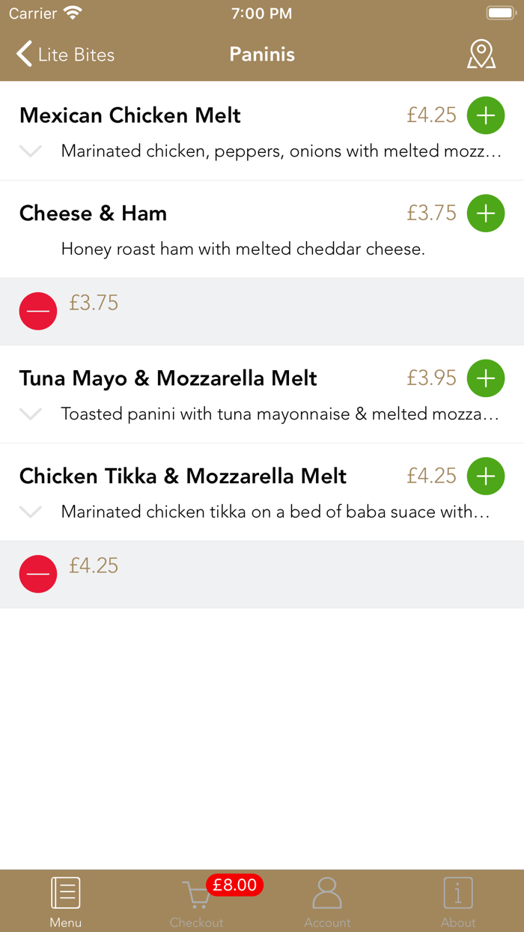Viewport: 524px width, 932px height.
Task: Tap the Paninis page title
Action: [262, 55]
